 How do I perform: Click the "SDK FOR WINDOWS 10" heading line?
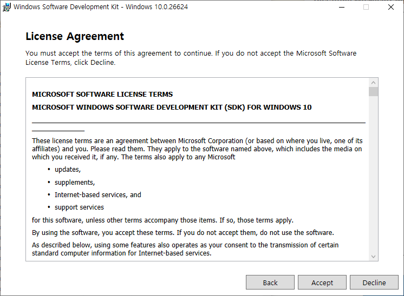[x=172, y=107]
